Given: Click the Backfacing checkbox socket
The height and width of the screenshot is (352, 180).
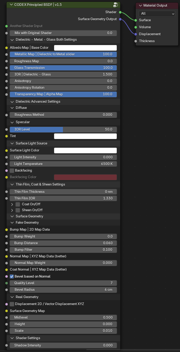Looking at the screenshot, I should pyautogui.click(x=7, y=170).
